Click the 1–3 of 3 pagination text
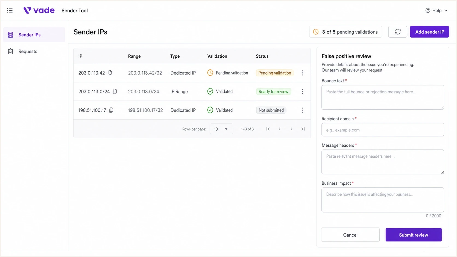The width and height of the screenshot is (457, 257). [x=247, y=129]
